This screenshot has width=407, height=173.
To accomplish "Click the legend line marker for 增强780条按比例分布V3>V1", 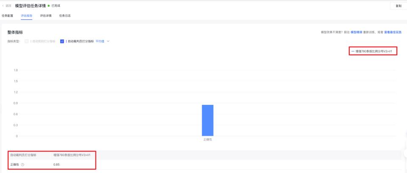I will 352,51.
